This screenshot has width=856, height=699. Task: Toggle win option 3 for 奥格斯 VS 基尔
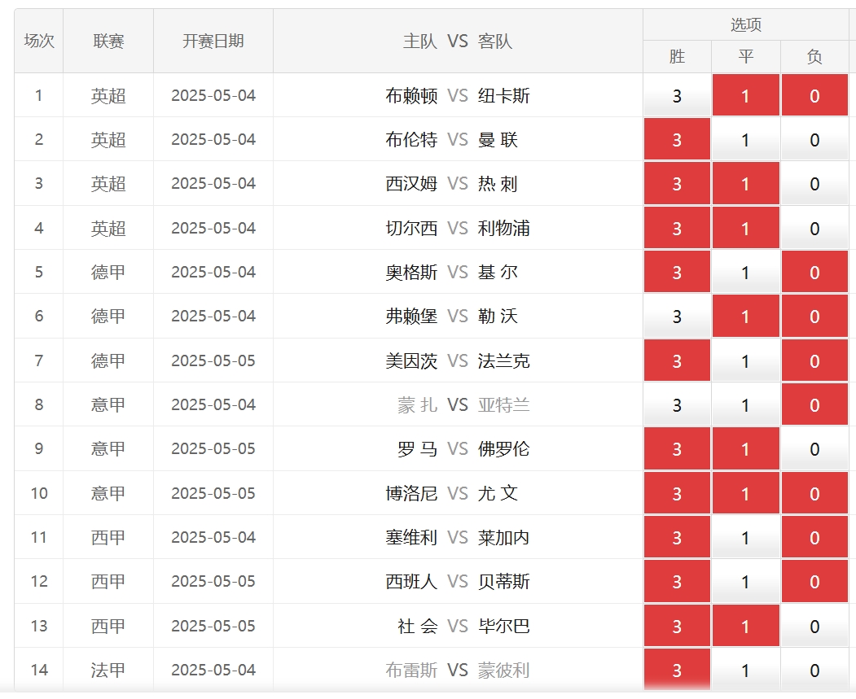click(x=677, y=272)
